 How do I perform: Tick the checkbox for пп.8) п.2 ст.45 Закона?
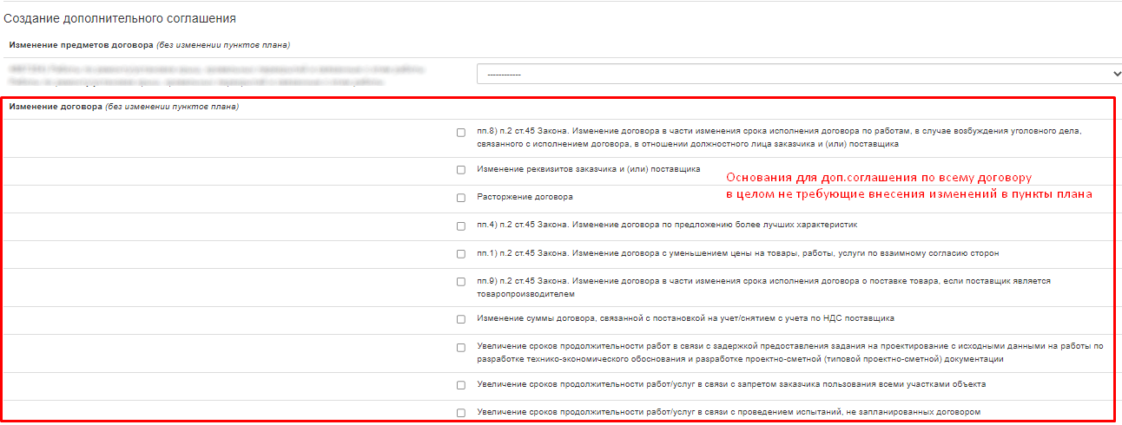[461, 133]
